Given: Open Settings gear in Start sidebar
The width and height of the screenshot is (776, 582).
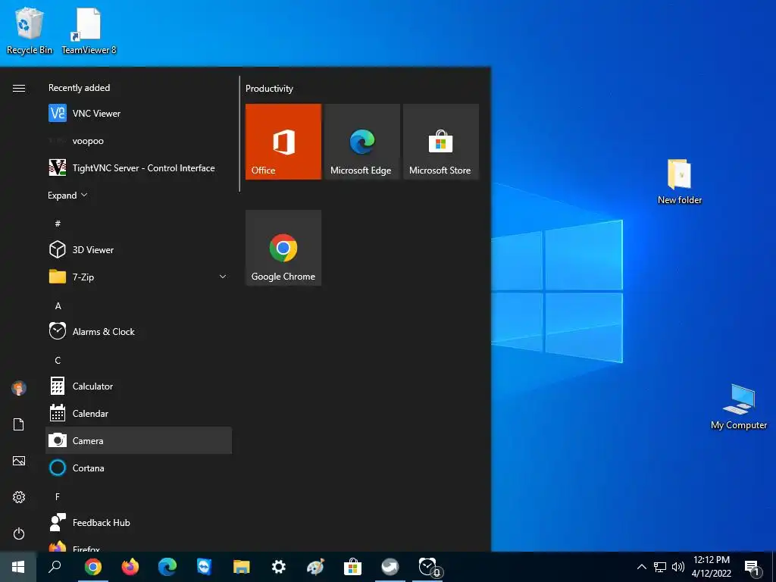Looking at the screenshot, I should tap(19, 497).
